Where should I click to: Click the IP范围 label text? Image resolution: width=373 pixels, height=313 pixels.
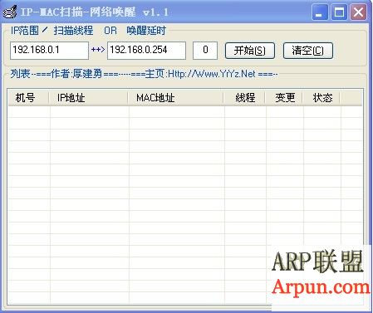coord(25,31)
